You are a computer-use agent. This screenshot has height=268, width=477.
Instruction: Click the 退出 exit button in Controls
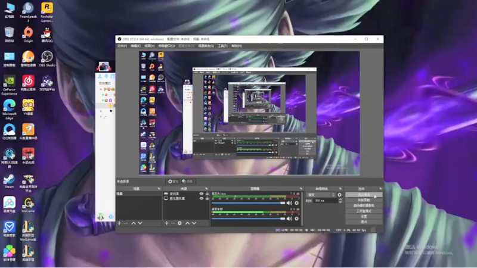(364, 222)
